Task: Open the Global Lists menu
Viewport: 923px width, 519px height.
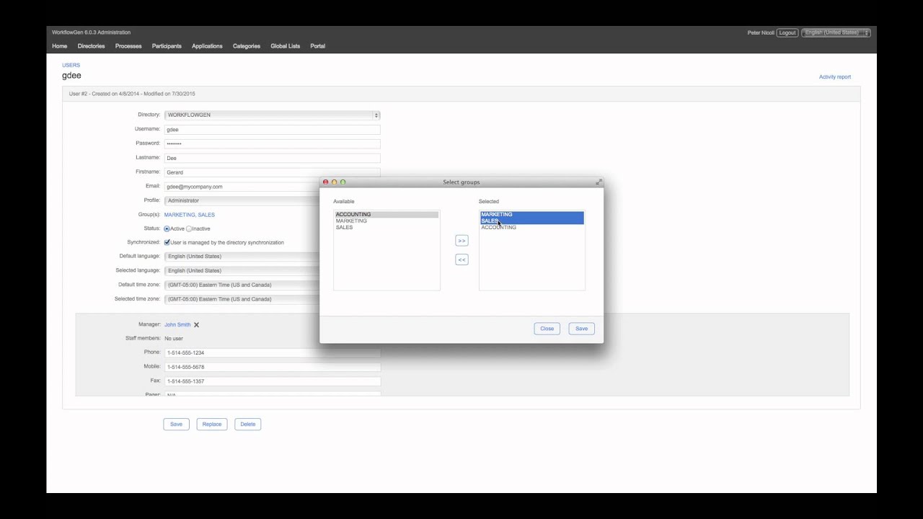Action: pos(286,46)
